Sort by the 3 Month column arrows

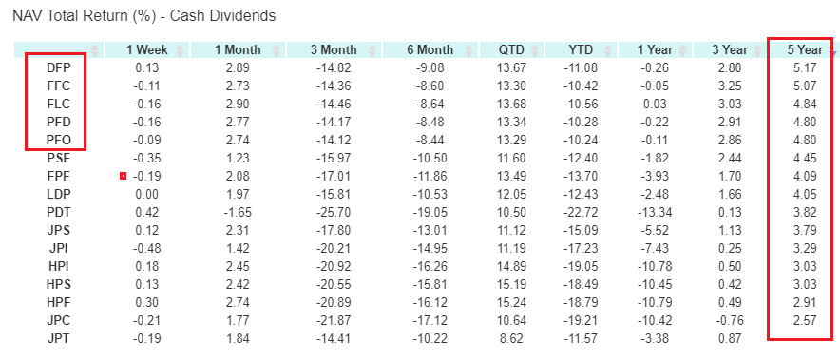coord(372,50)
